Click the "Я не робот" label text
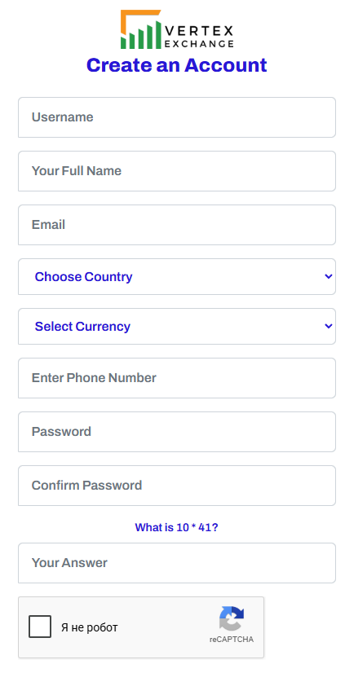 [90, 627]
